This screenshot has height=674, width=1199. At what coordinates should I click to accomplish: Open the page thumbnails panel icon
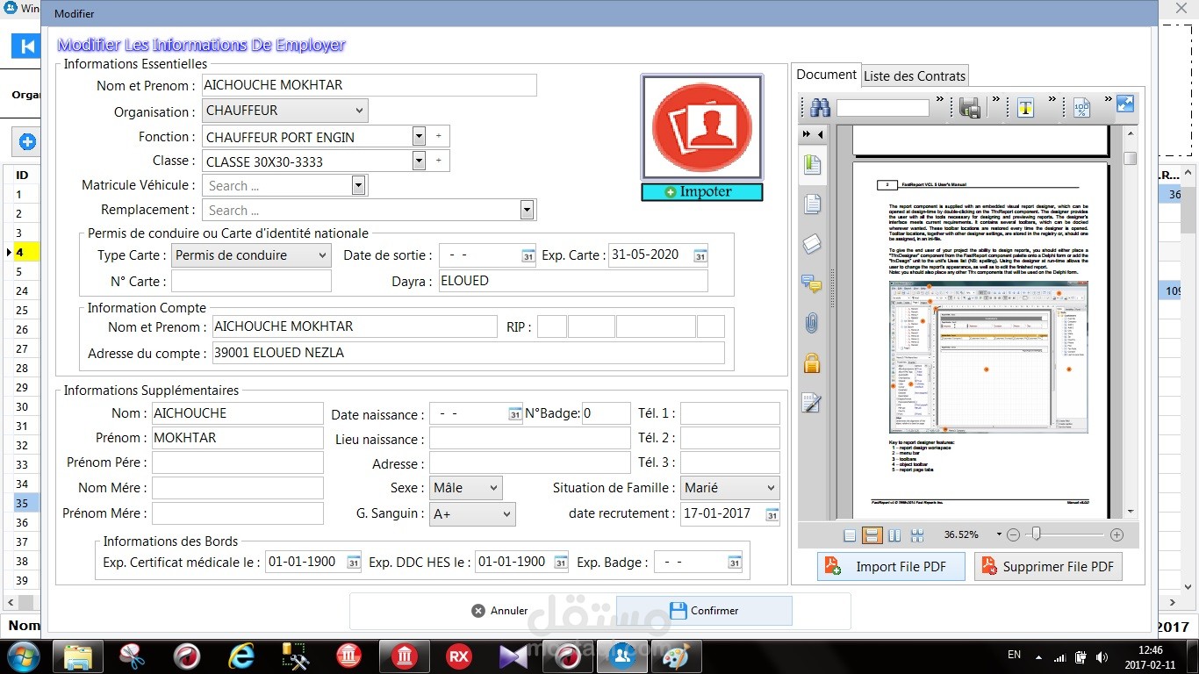[812, 204]
